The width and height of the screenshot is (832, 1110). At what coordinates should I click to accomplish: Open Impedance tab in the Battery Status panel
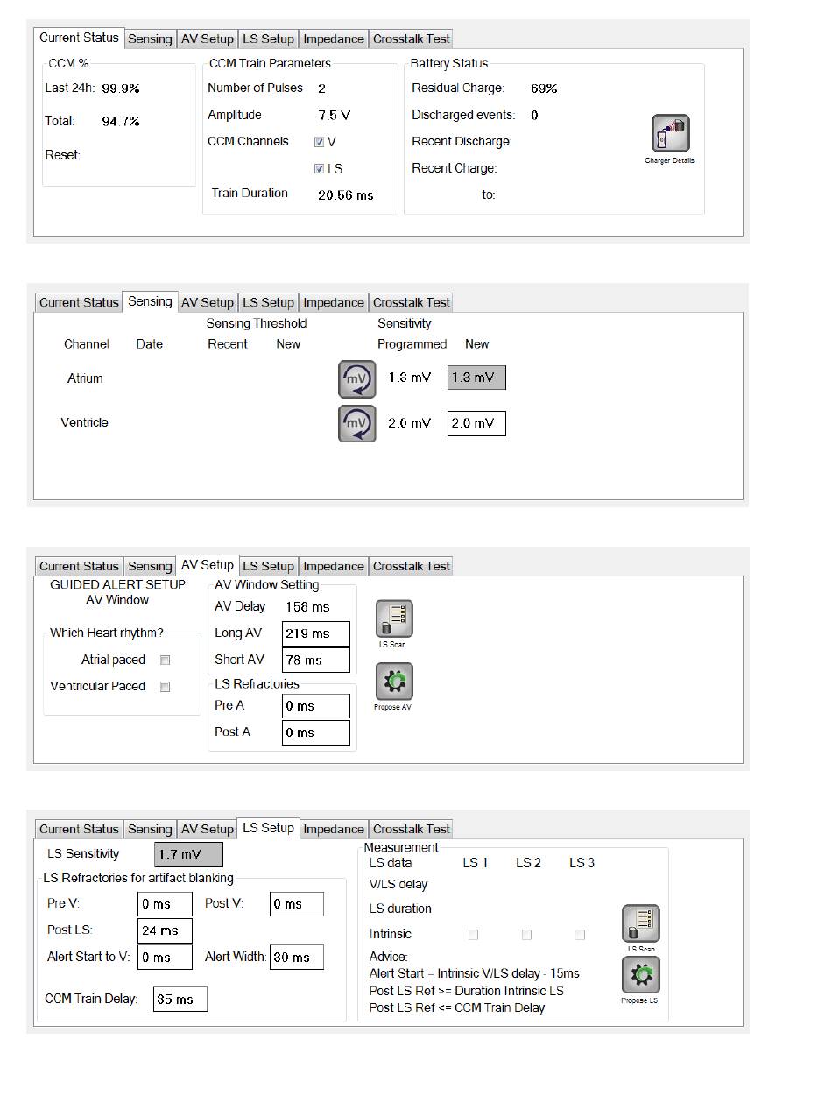coord(334,39)
